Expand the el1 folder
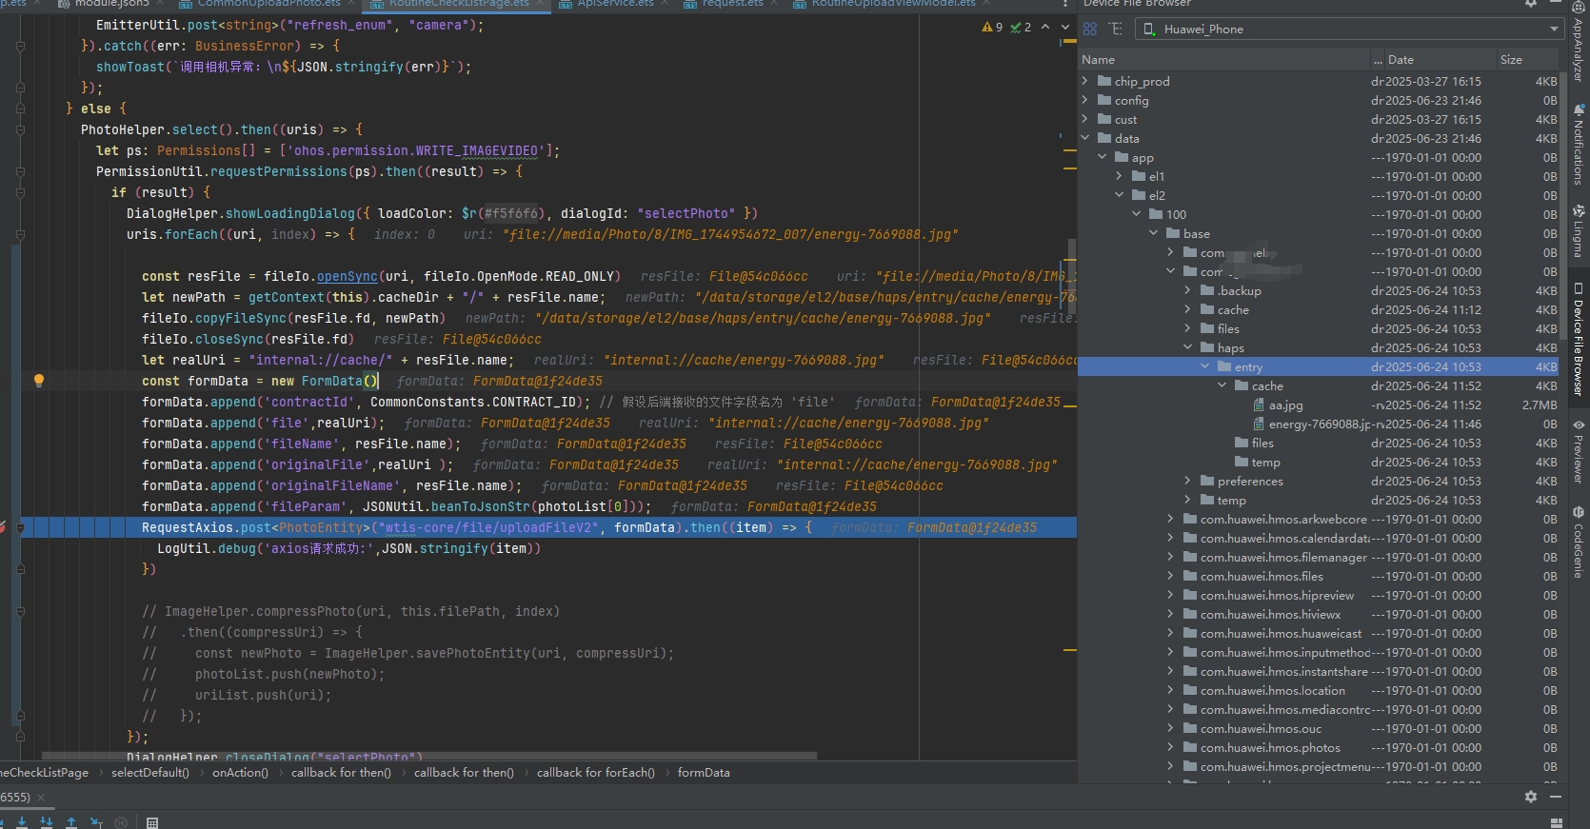The width and height of the screenshot is (1590, 829). [1120, 177]
